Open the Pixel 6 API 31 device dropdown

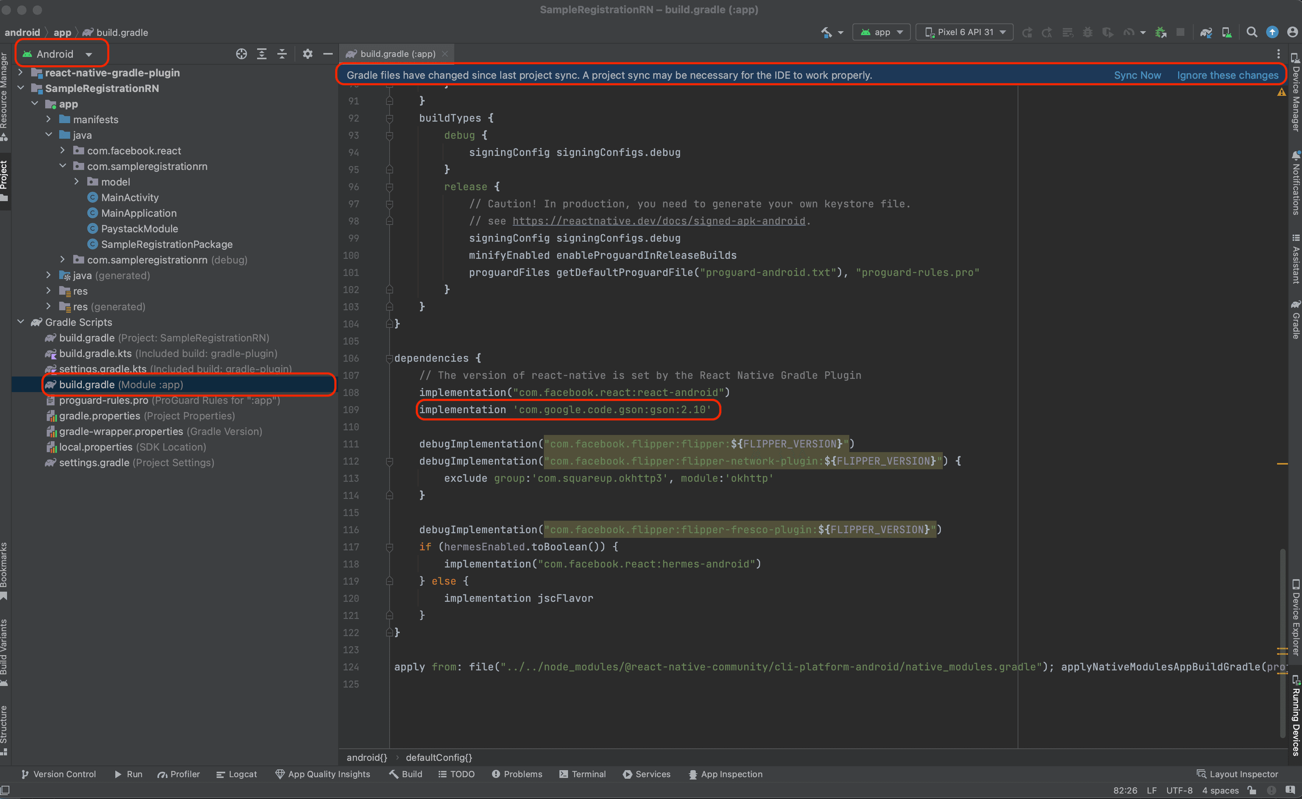click(x=965, y=32)
